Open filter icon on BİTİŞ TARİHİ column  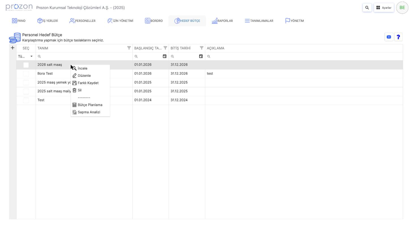[x=201, y=48]
